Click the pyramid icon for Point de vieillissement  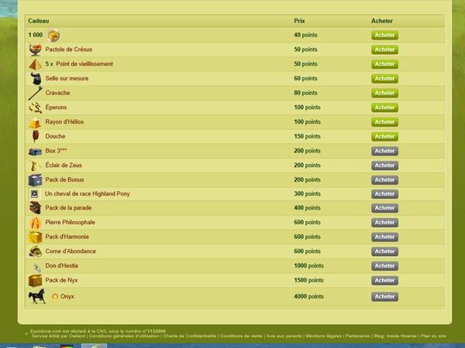point(35,64)
